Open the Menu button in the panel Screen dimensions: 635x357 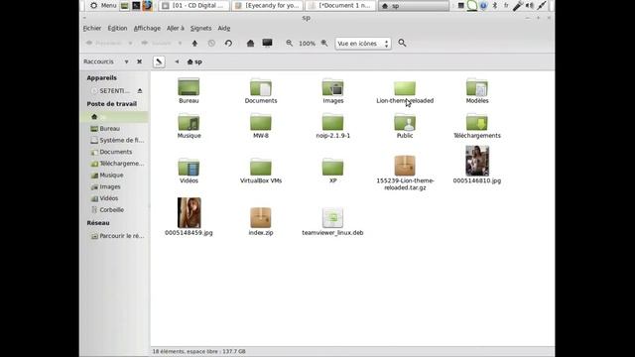(103, 5)
